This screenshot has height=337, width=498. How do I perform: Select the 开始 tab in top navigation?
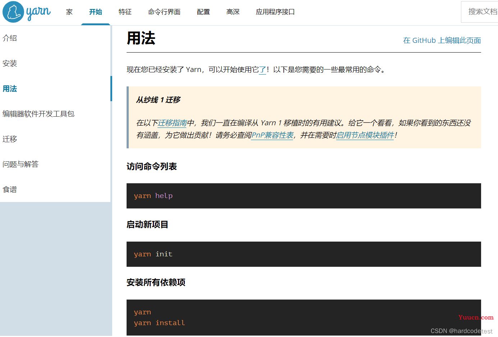coord(96,12)
